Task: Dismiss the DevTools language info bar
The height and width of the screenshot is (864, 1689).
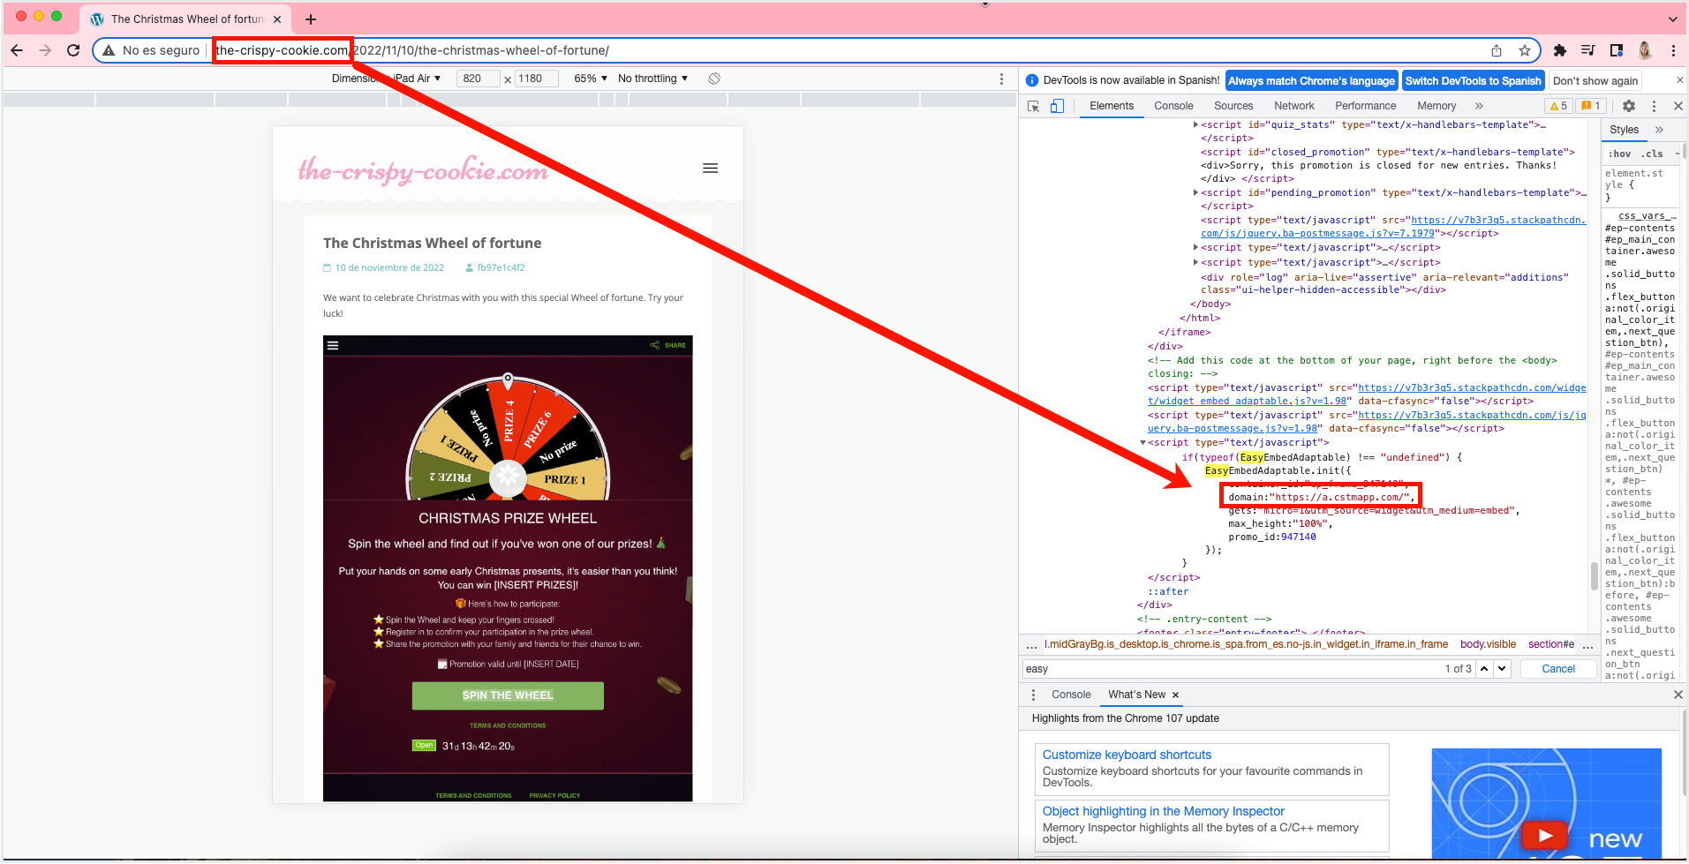Action: 1679,80
